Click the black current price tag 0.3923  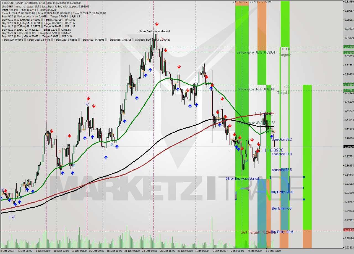click(348, 147)
